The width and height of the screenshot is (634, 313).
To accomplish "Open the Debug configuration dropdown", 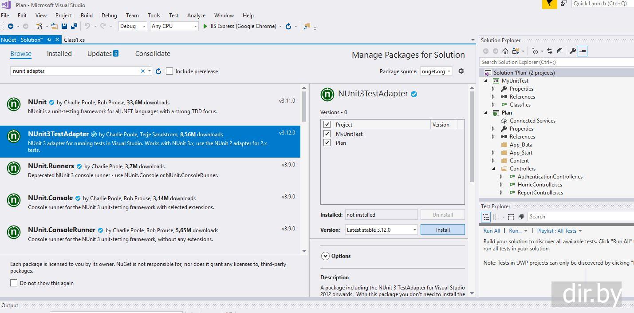I will point(133,26).
